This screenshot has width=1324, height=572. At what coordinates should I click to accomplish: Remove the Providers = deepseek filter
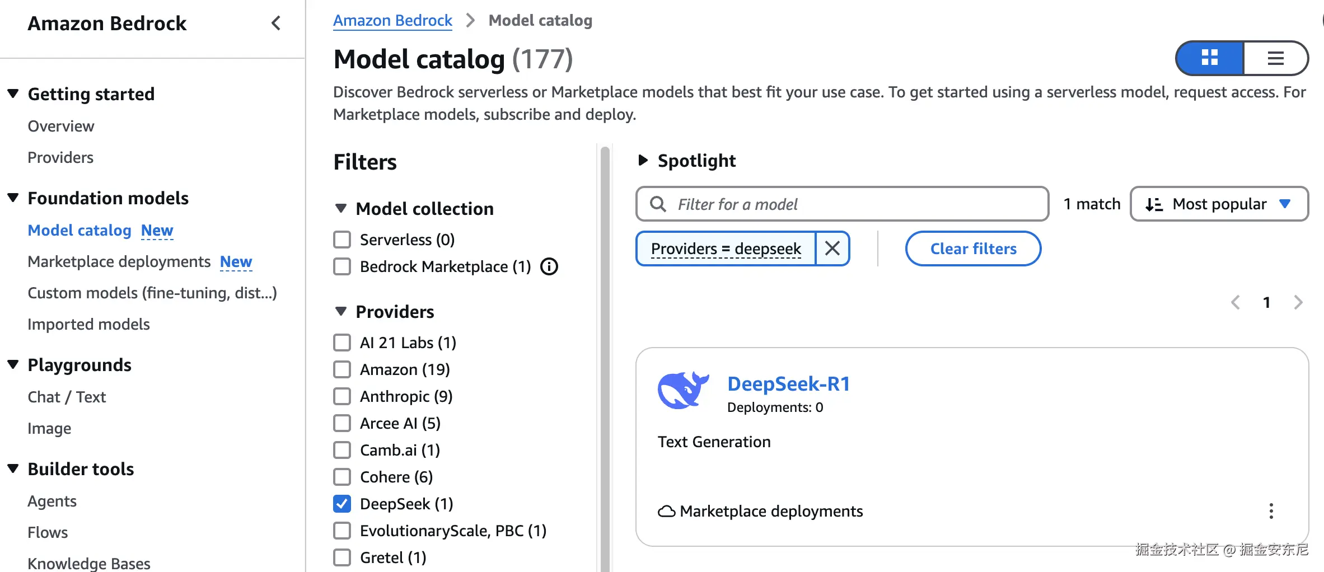(x=832, y=249)
